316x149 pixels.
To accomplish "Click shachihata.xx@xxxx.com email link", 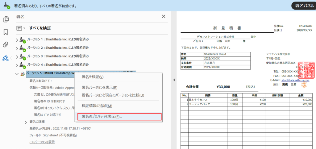I will [x=295, y=80].
